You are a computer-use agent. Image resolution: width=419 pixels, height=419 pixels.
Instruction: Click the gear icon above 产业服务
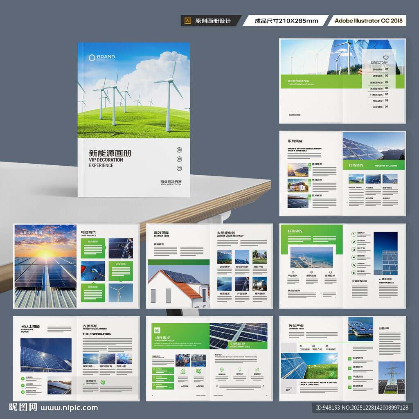293,272
